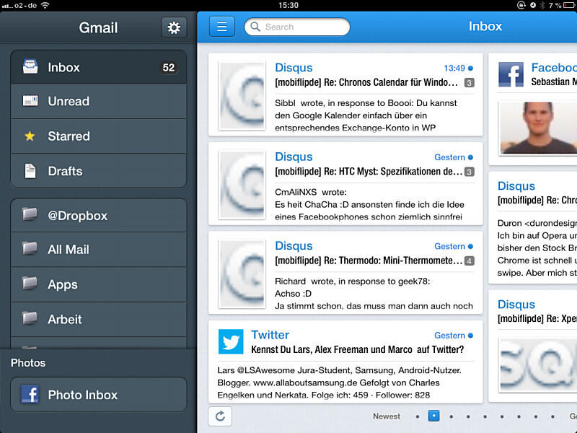577x433 pixels.
Task: Click the Twitter bird avatar
Action: pyautogui.click(x=231, y=341)
